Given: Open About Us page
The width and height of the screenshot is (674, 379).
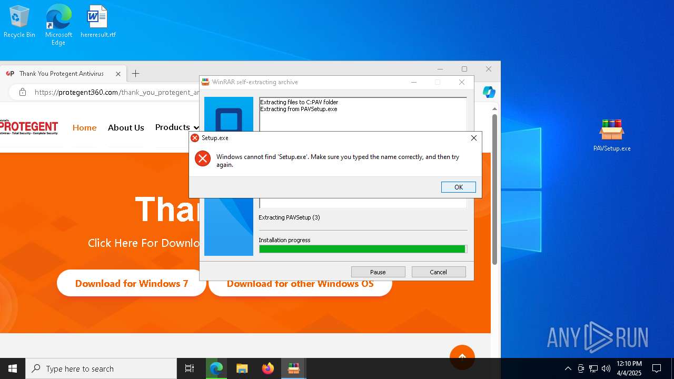Looking at the screenshot, I should coord(126,127).
